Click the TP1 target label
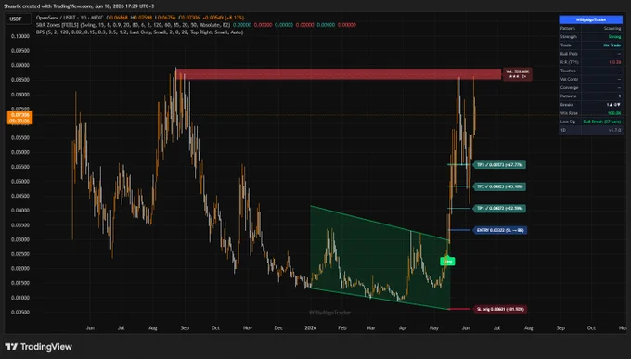This screenshot has height=359, width=631. pyautogui.click(x=499, y=209)
